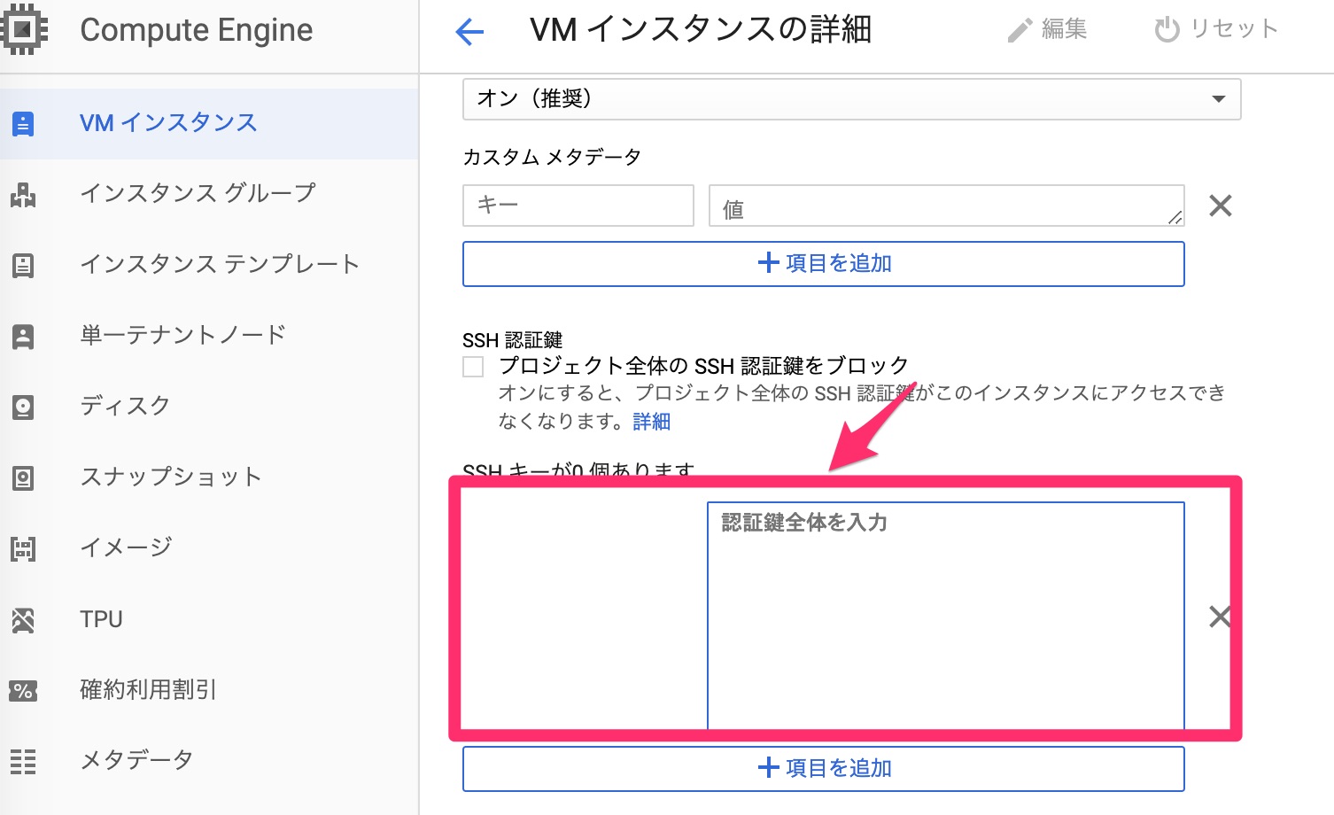Click the TPU sidebar icon
Screen dimensions: 1334x815
pos(23,619)
